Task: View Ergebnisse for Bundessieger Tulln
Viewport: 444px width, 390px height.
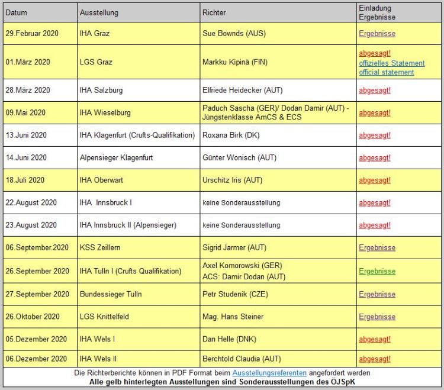Action: point(377,294)
